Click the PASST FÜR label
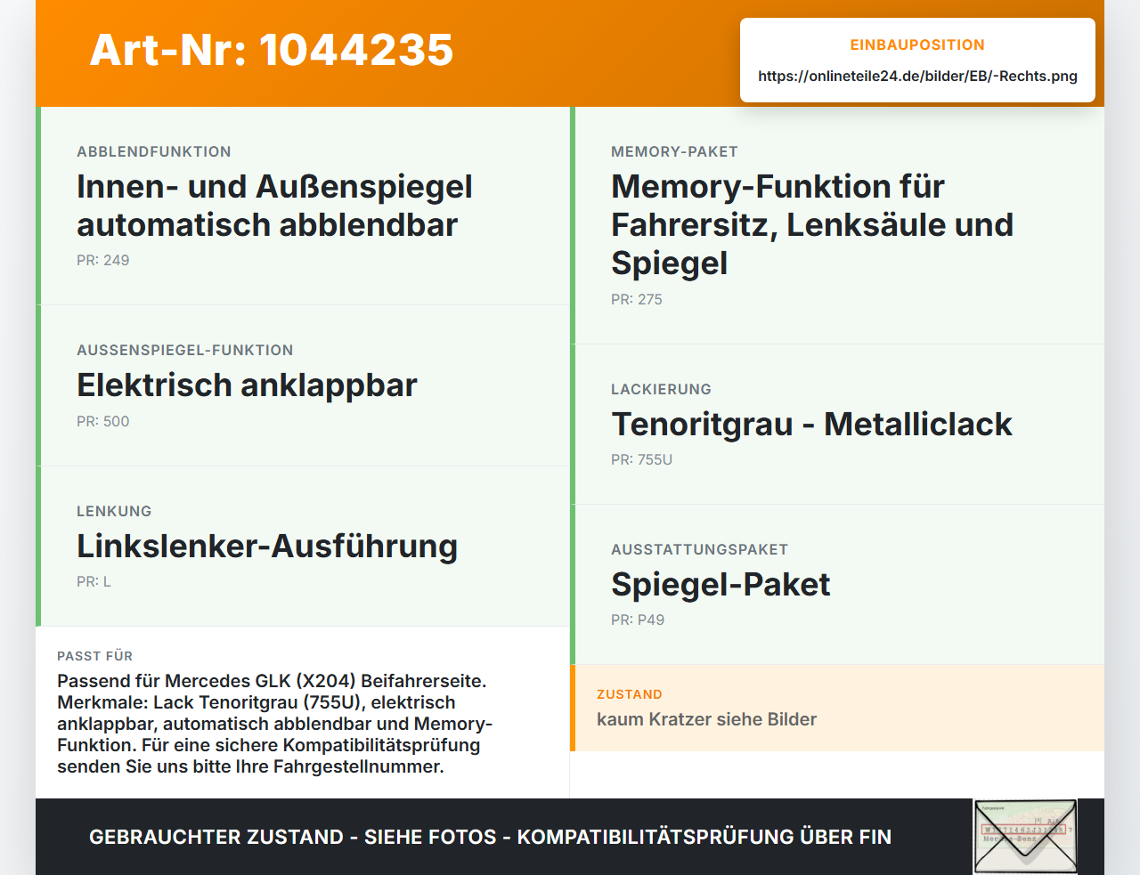This screenshot has height=875, width=1140. point(95,656)
